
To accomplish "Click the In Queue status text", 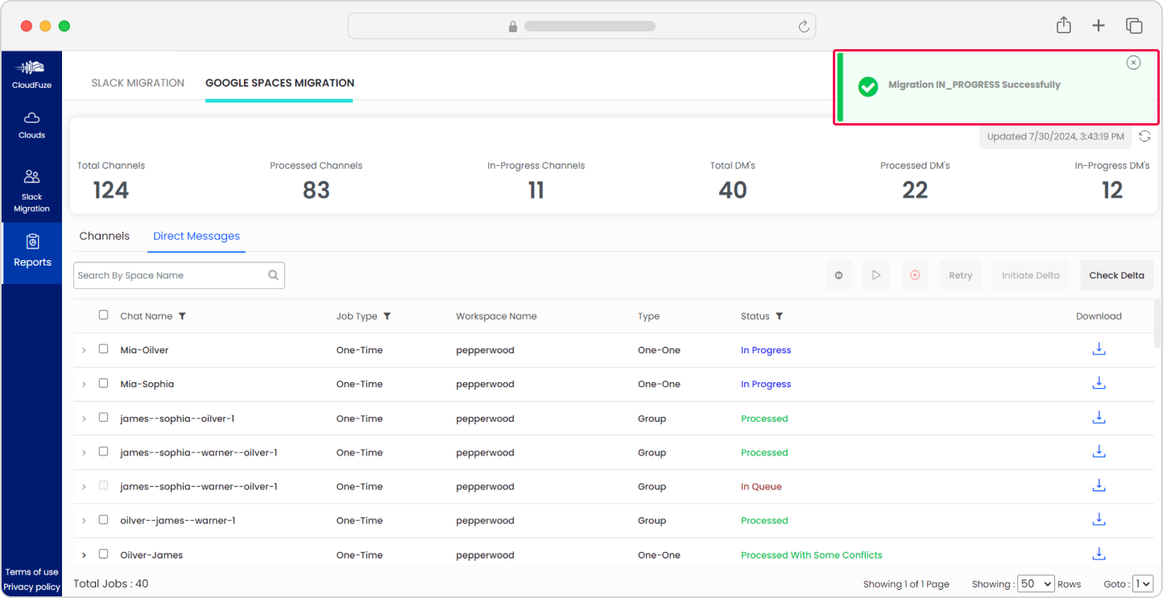I will click(x=761, y=487).
